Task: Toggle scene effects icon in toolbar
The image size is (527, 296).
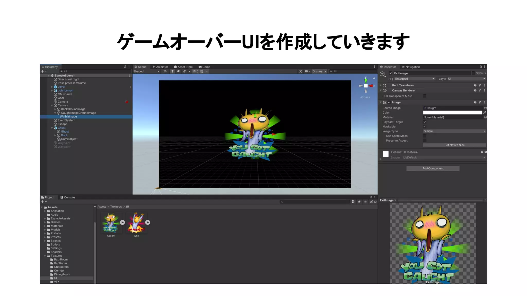Action: (184, 71)
